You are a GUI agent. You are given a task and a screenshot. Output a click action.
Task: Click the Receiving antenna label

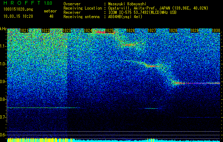(x=82, y=17)
